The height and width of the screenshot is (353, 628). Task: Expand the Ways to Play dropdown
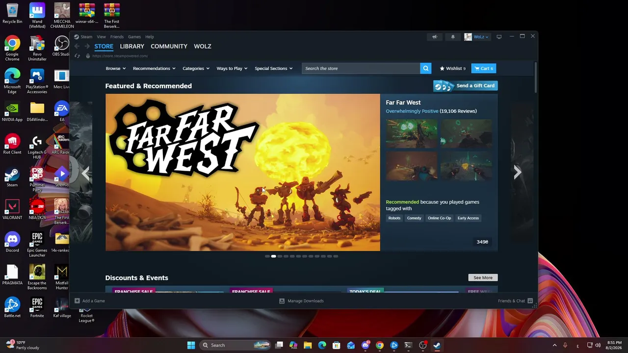232,69
